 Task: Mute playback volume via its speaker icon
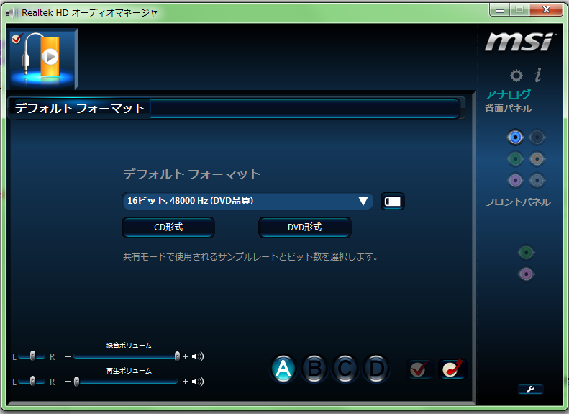point(198,382)
